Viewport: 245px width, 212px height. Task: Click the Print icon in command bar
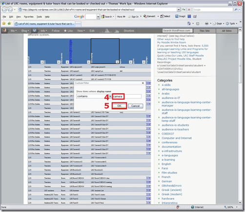[x=206, y=23]
